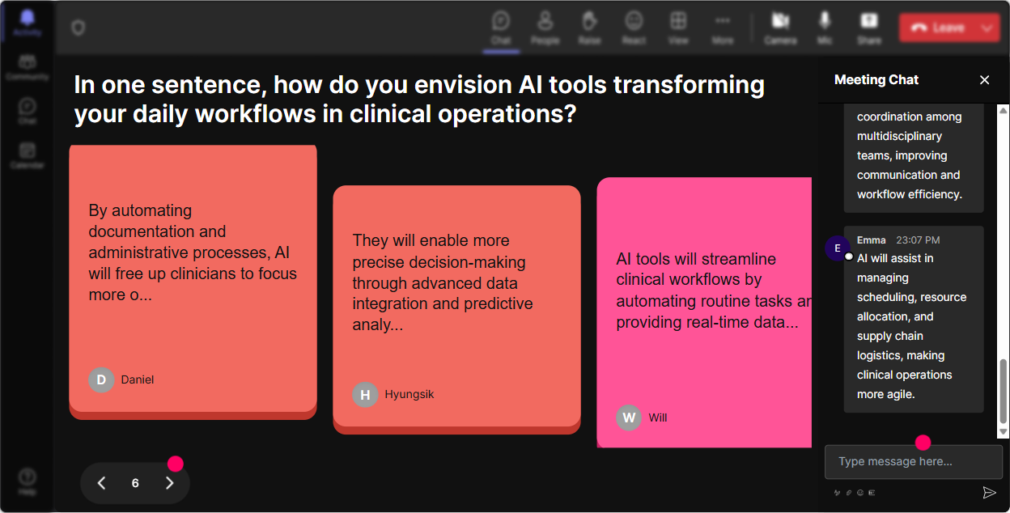Focus the Type message here field
This screenshot has width=1010, height=513.
[x=914, y=462]
